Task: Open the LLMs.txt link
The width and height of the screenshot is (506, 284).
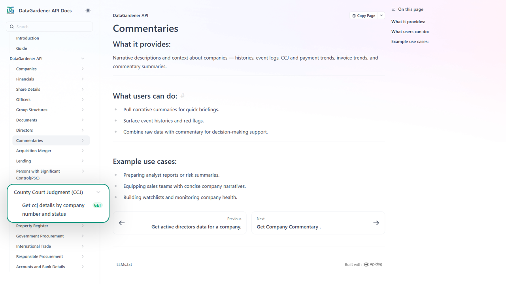Action: point(124,265)
